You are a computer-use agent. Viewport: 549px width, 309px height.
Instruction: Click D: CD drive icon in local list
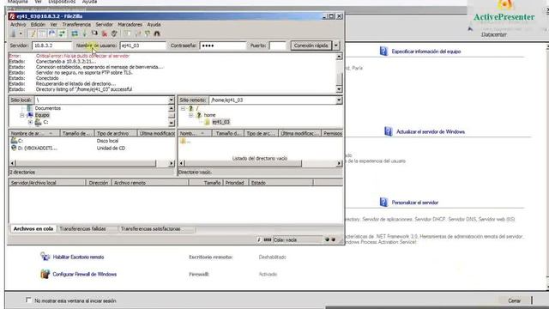(x=14, y=148)
